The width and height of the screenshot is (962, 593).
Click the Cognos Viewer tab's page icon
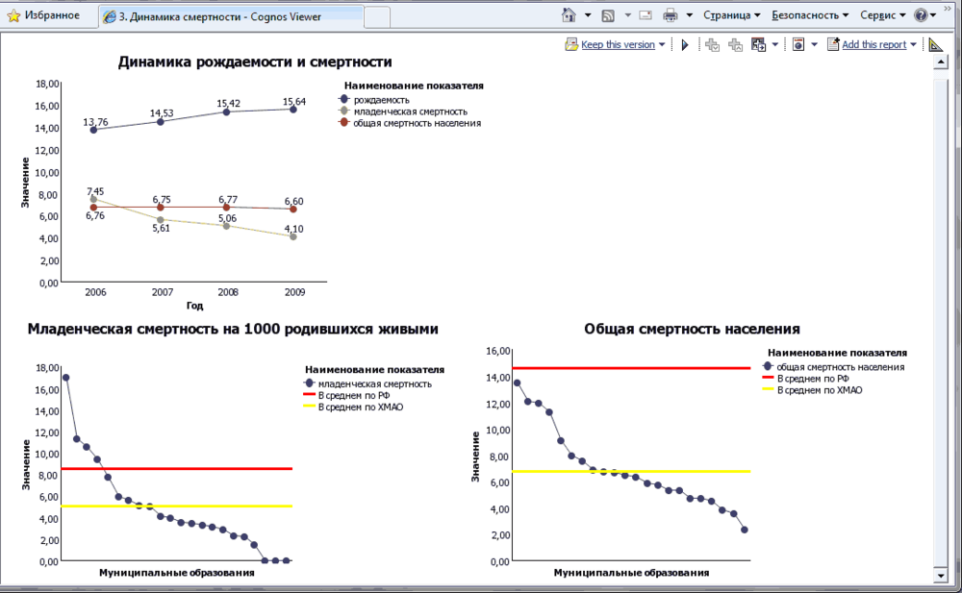110,16
